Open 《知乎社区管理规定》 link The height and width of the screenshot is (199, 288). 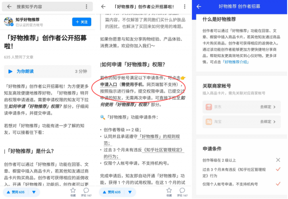(x=163, y=150)
